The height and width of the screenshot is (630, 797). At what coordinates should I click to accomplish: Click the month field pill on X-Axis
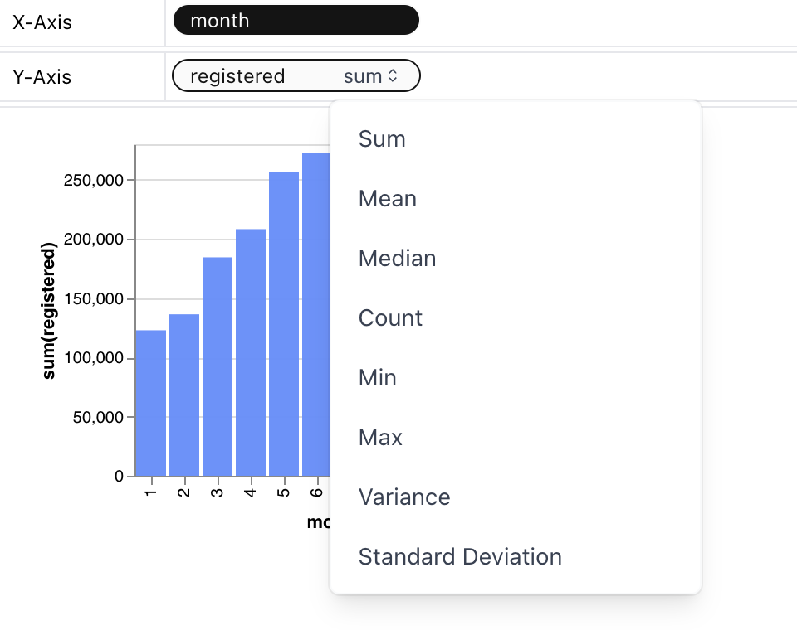click(295, 21)
